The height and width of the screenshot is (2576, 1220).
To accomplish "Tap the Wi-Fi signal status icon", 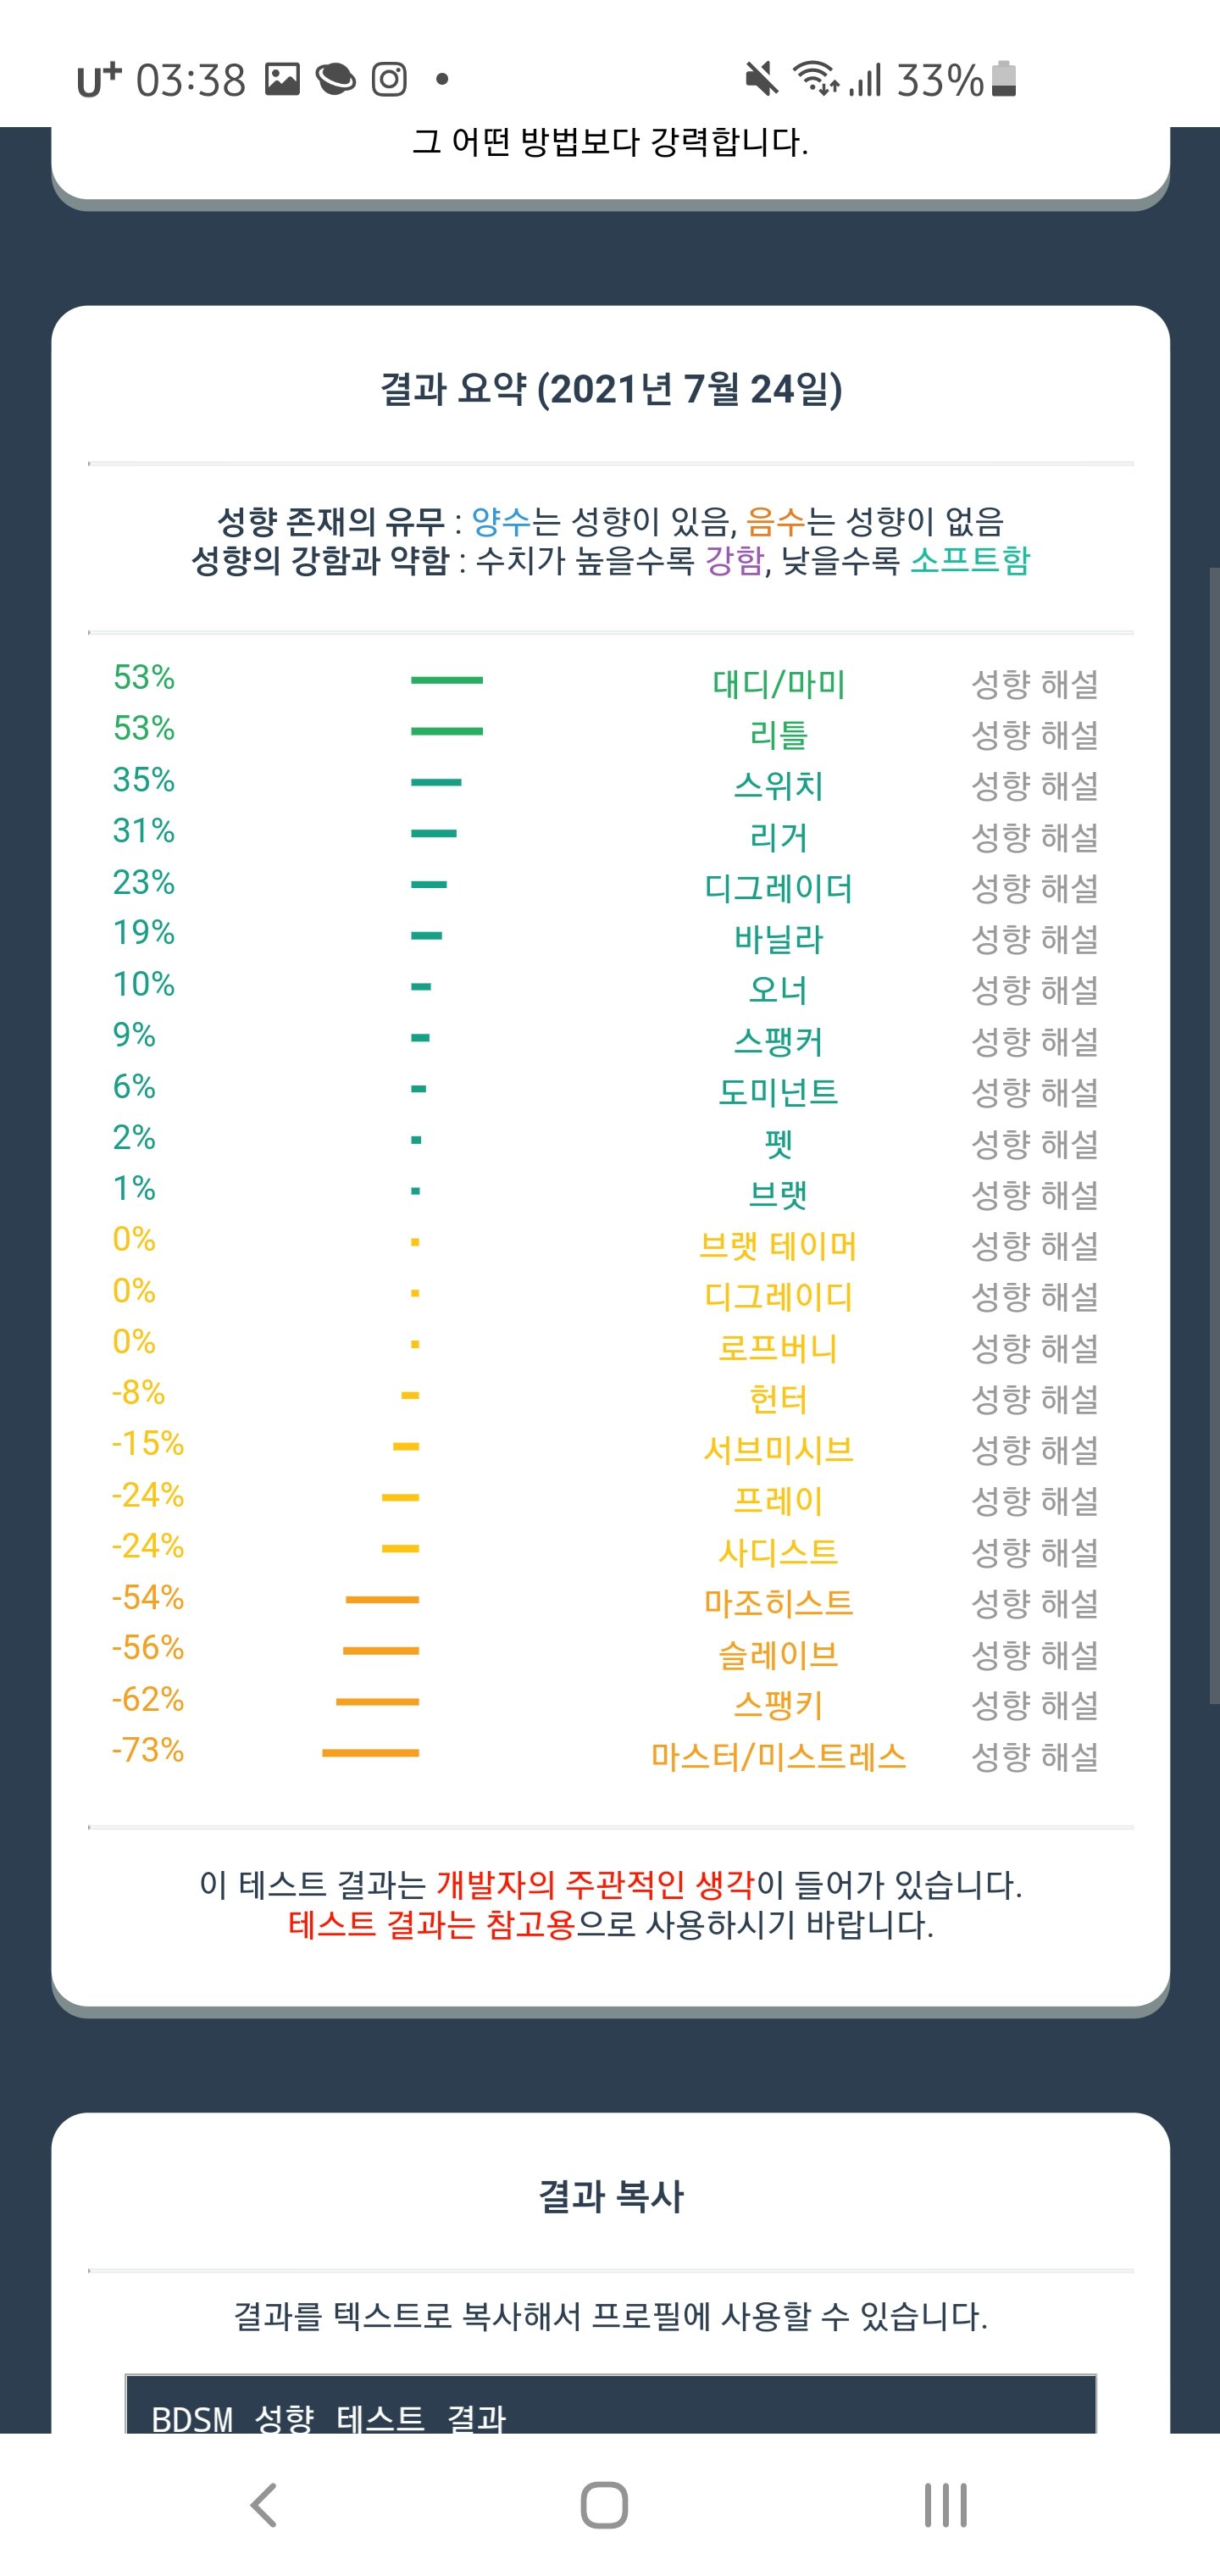I will tap(815, 78).
